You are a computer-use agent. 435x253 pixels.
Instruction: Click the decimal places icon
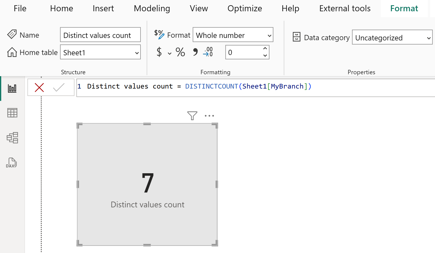click(x=208, y=52)
